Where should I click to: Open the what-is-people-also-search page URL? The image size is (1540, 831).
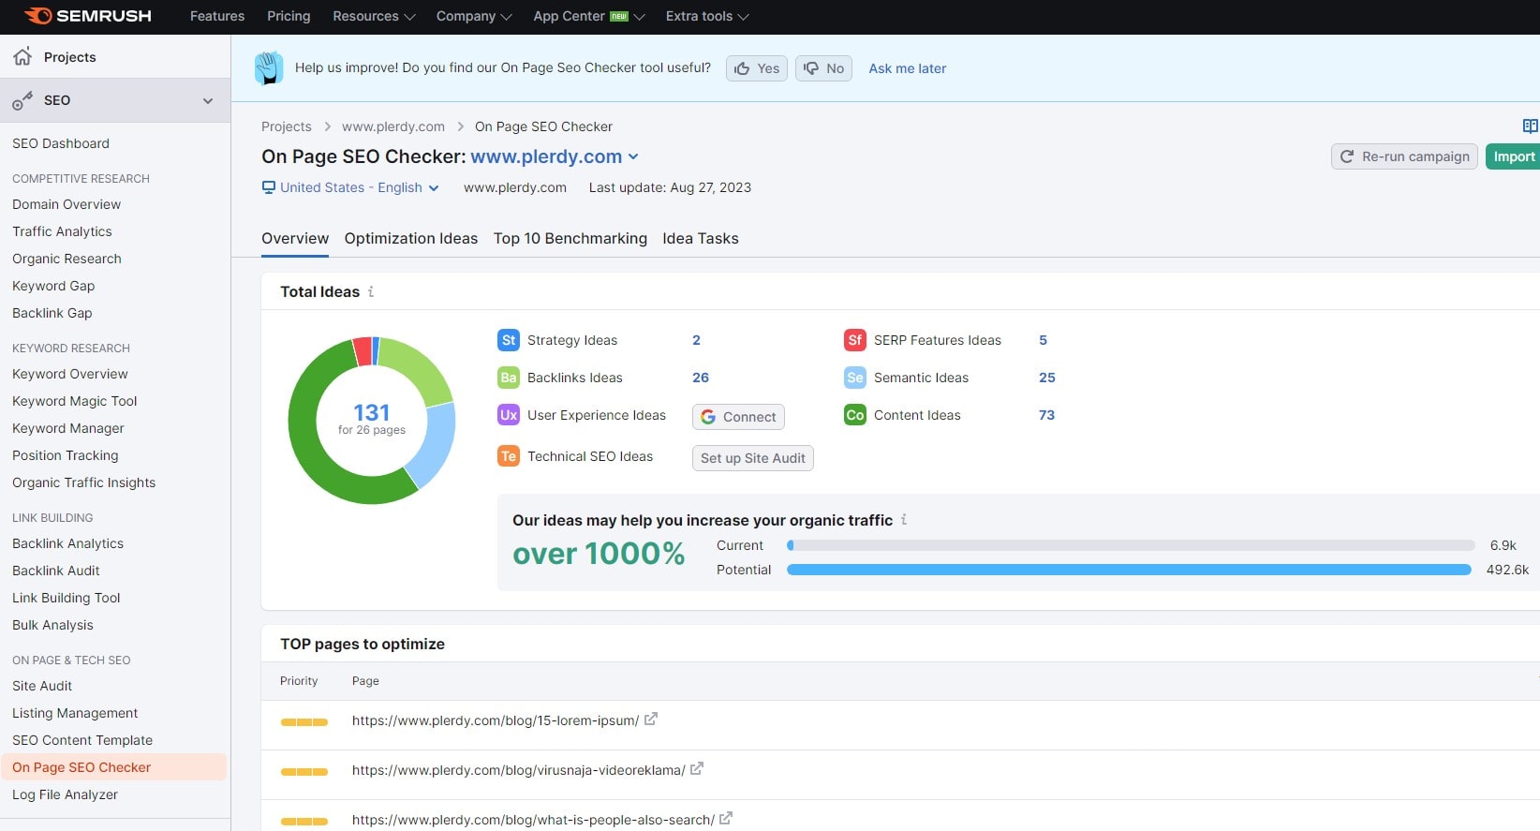coord(533,820)
